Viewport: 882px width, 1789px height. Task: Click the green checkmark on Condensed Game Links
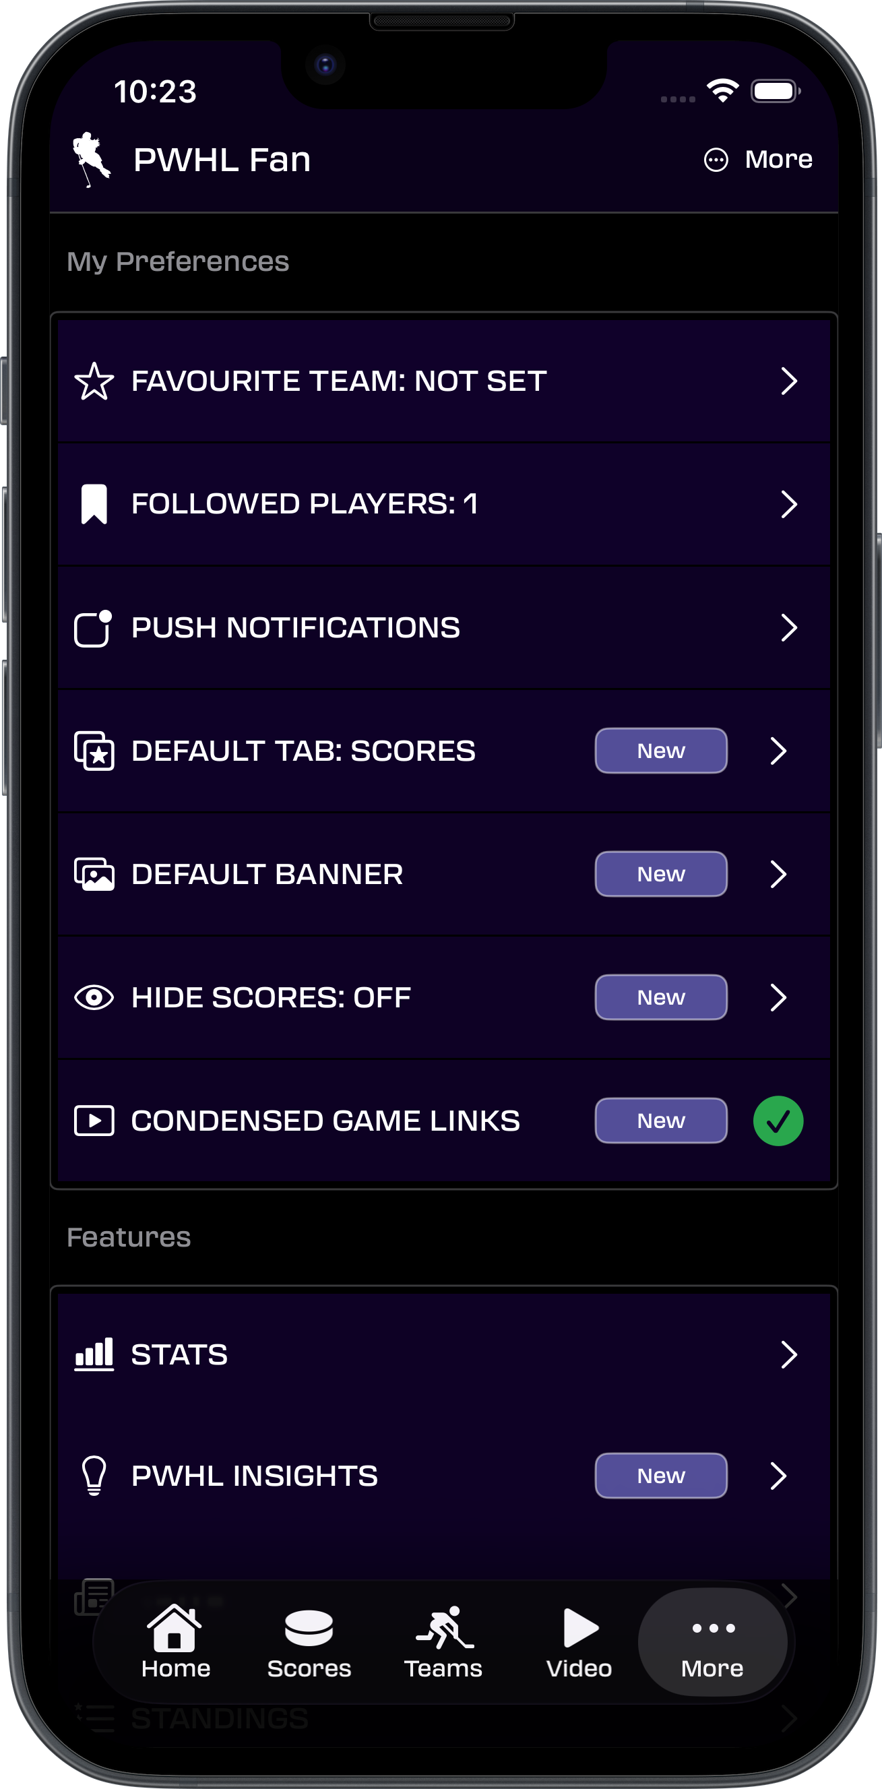[779, 1119]
